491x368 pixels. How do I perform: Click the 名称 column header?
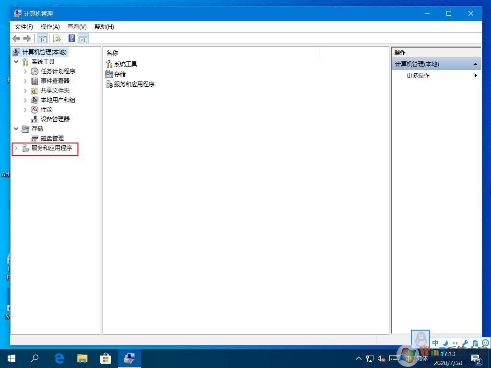112,53
